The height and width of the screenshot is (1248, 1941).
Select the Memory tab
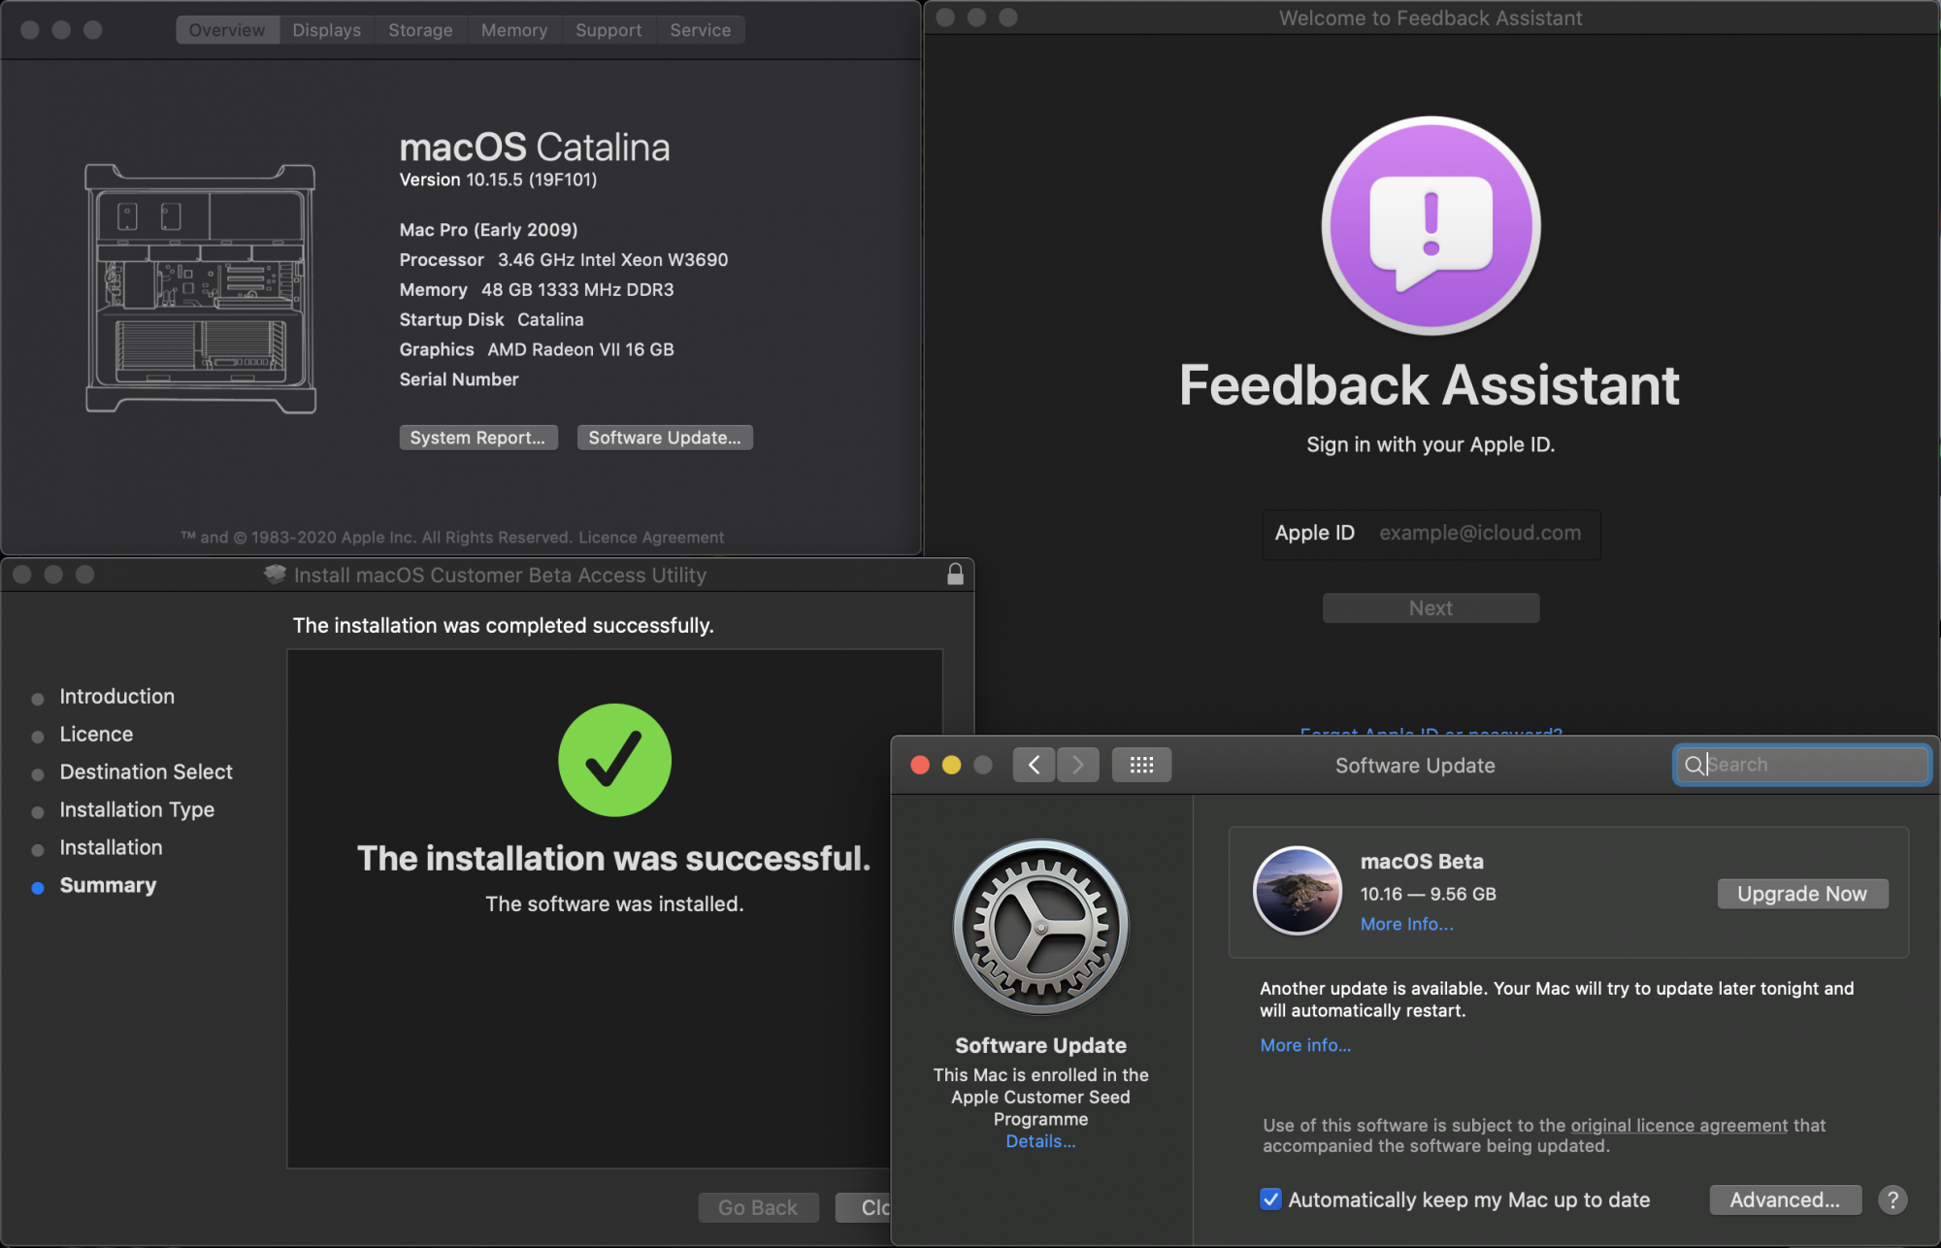point(514,30)
